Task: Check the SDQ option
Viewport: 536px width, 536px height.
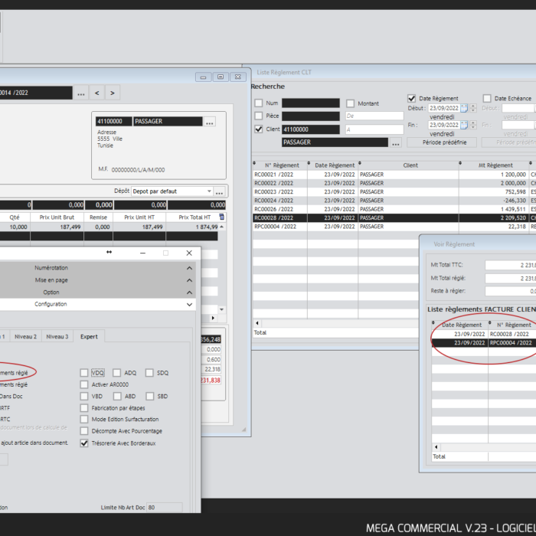Action: point(149,373)
